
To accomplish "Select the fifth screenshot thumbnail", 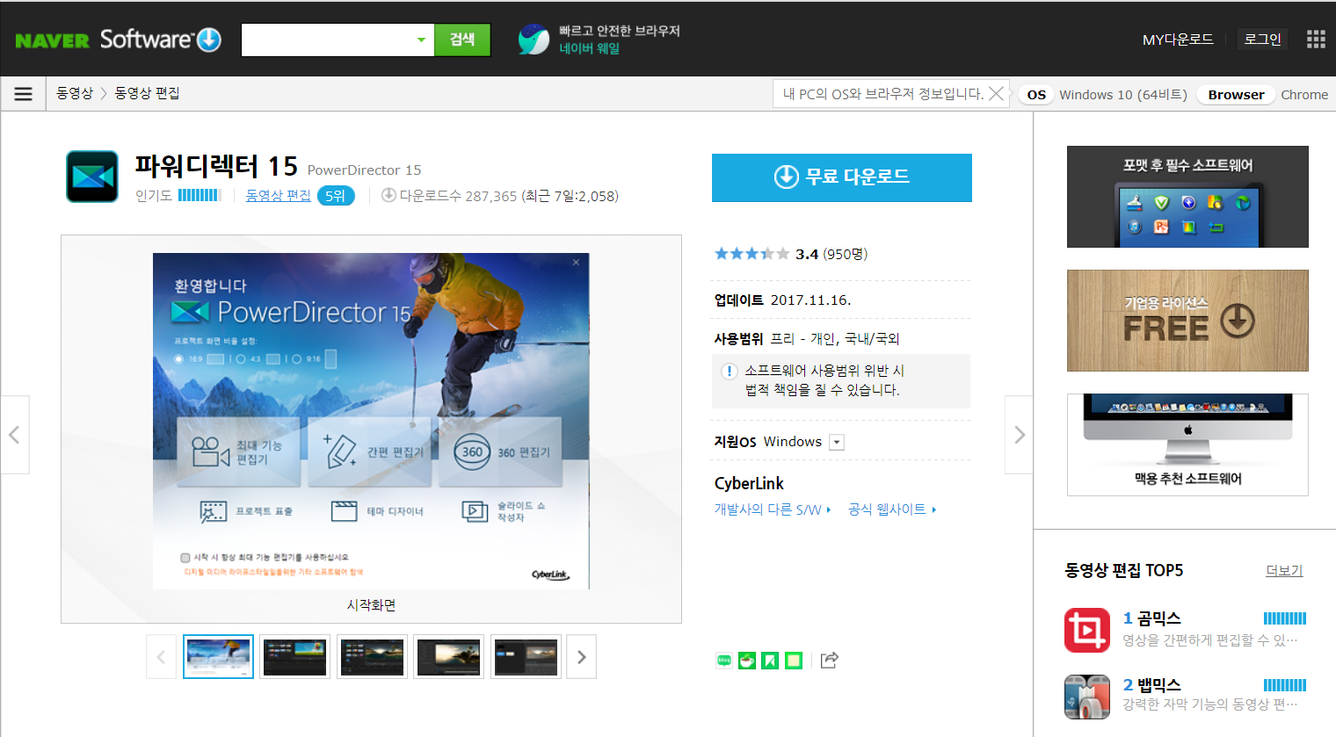I will pyautogui.click(x=526, y=657).
